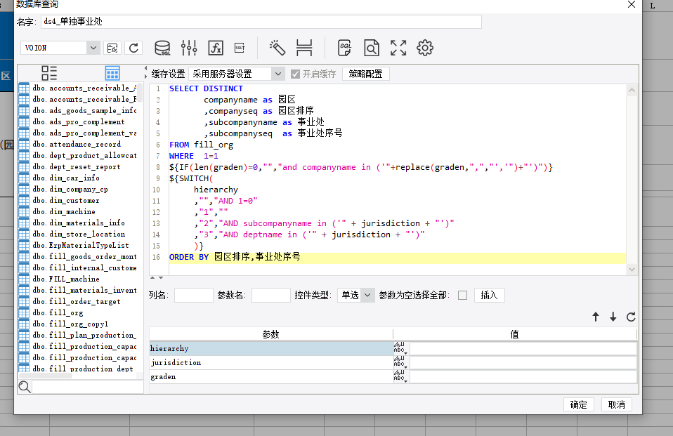Refresh parameters with circular arrow icon
The width and height of the screenshot is (673, 436).
631,317
